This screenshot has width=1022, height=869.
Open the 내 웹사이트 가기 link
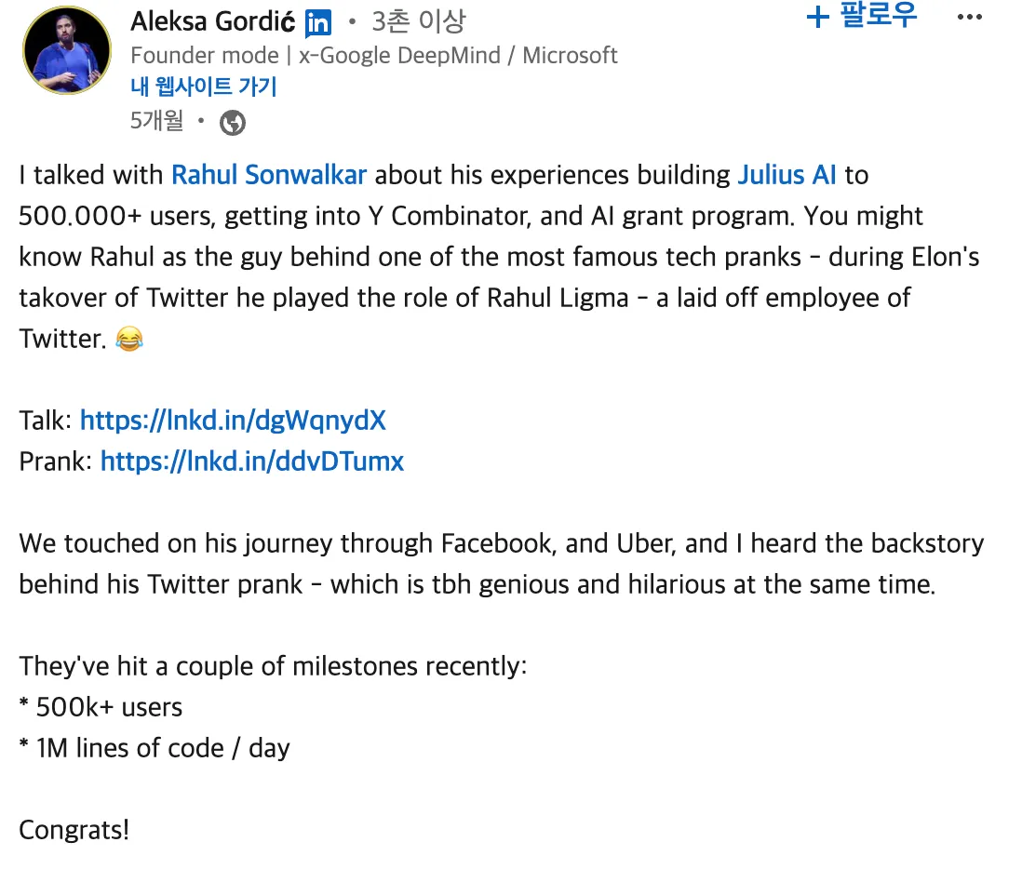[203, 87]
